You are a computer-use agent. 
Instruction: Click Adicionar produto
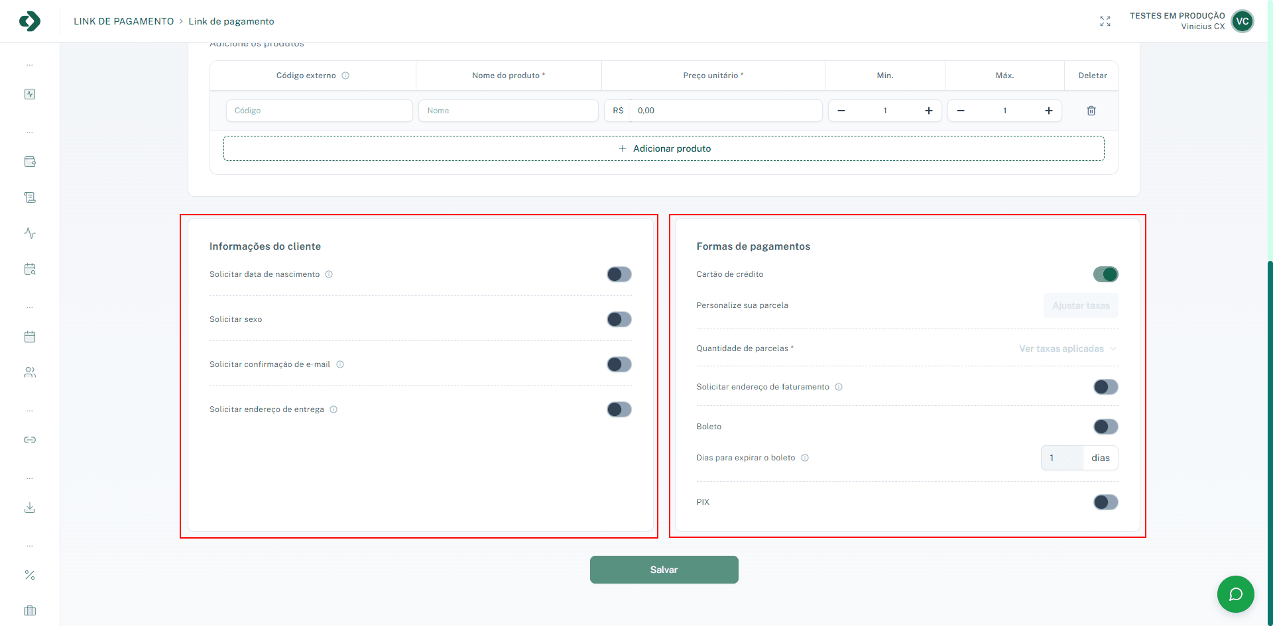click(x=664, y=148)
